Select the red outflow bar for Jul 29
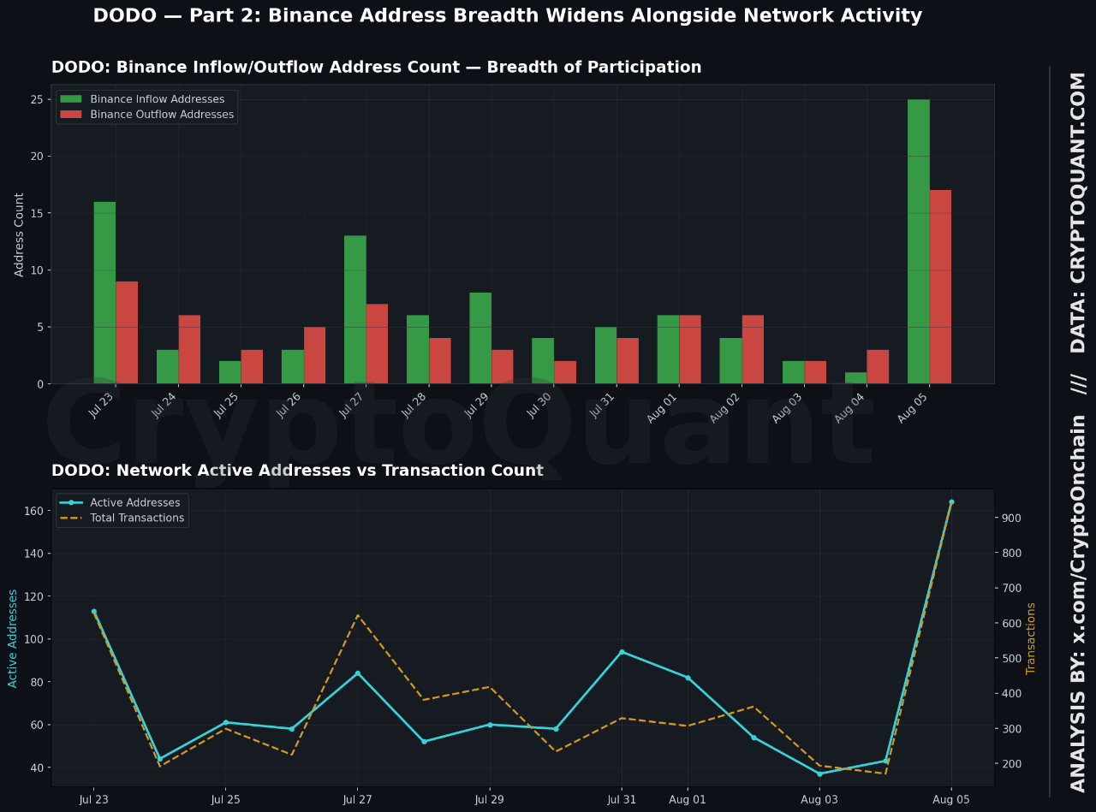Image resolution: width=1096 pixels, height=812 pixels. [x=502, y=366]
